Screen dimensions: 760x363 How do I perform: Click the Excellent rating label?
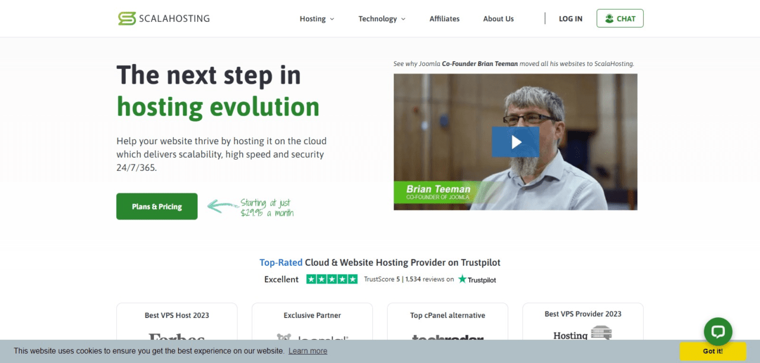[x=281, y=279]
